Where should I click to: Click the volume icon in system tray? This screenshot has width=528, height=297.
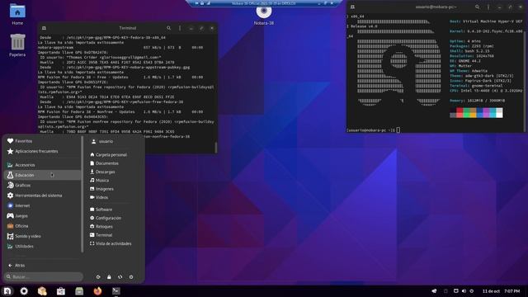pyautogui.click(x=464, y=291)
